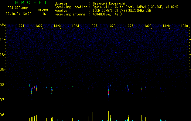This screenshot has width=191, height=121.
Task: Click the yellow power spike just before 1324
Action: [x=72, y=117]
